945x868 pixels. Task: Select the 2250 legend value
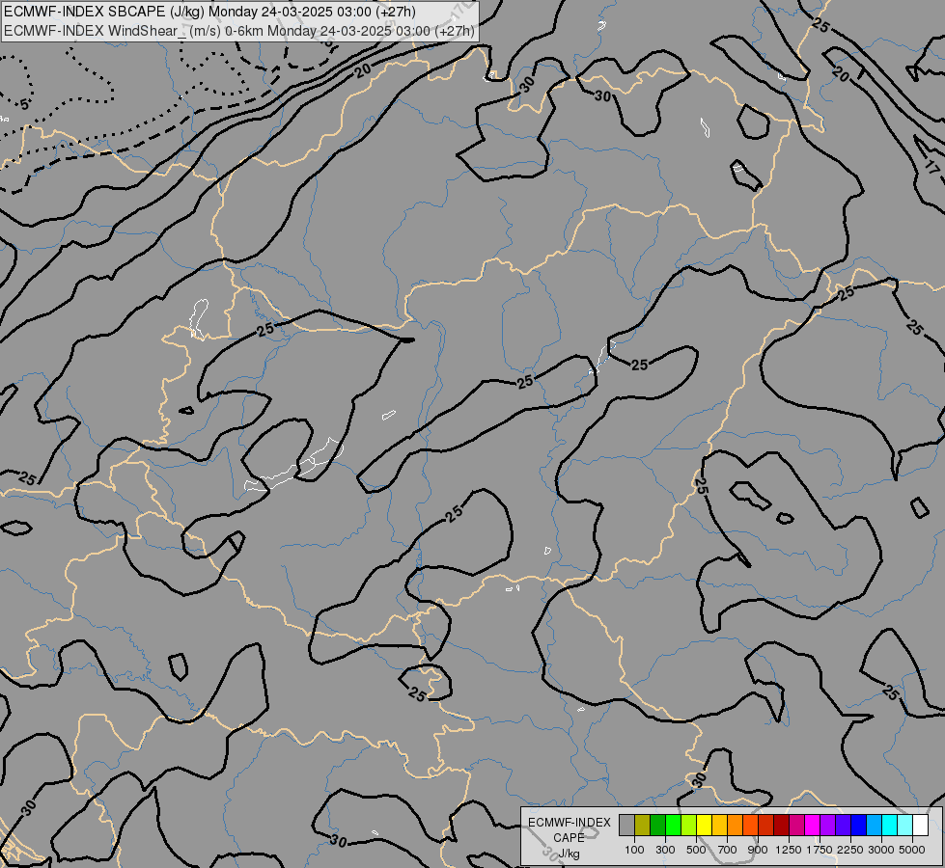pyautogui.click(x=850, y=850)
